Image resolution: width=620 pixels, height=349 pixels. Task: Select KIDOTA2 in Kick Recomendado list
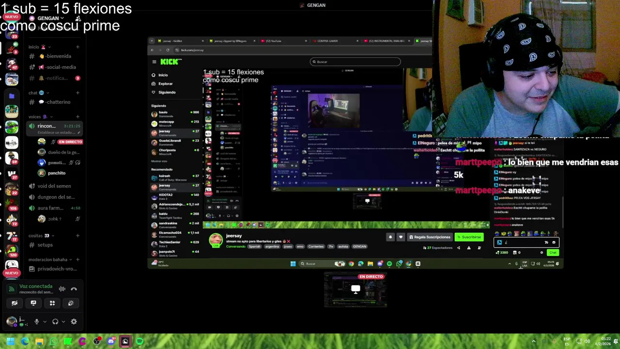175,196
